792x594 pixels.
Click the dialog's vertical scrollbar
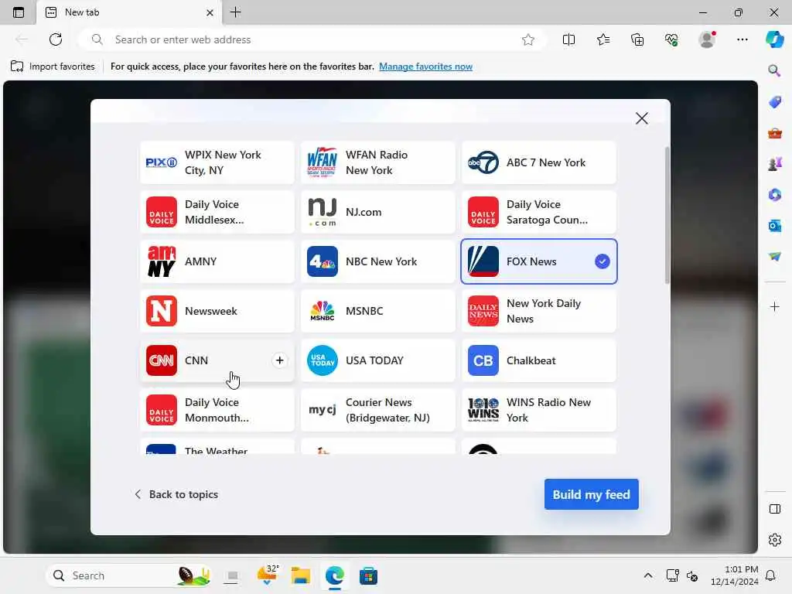tap(667, 215)
